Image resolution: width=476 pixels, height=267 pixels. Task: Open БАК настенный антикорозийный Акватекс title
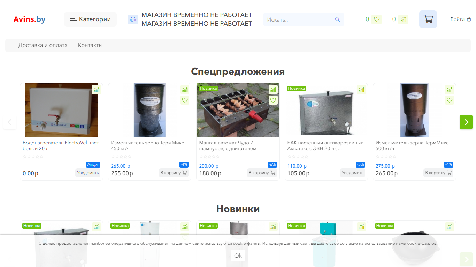[325, 146]
